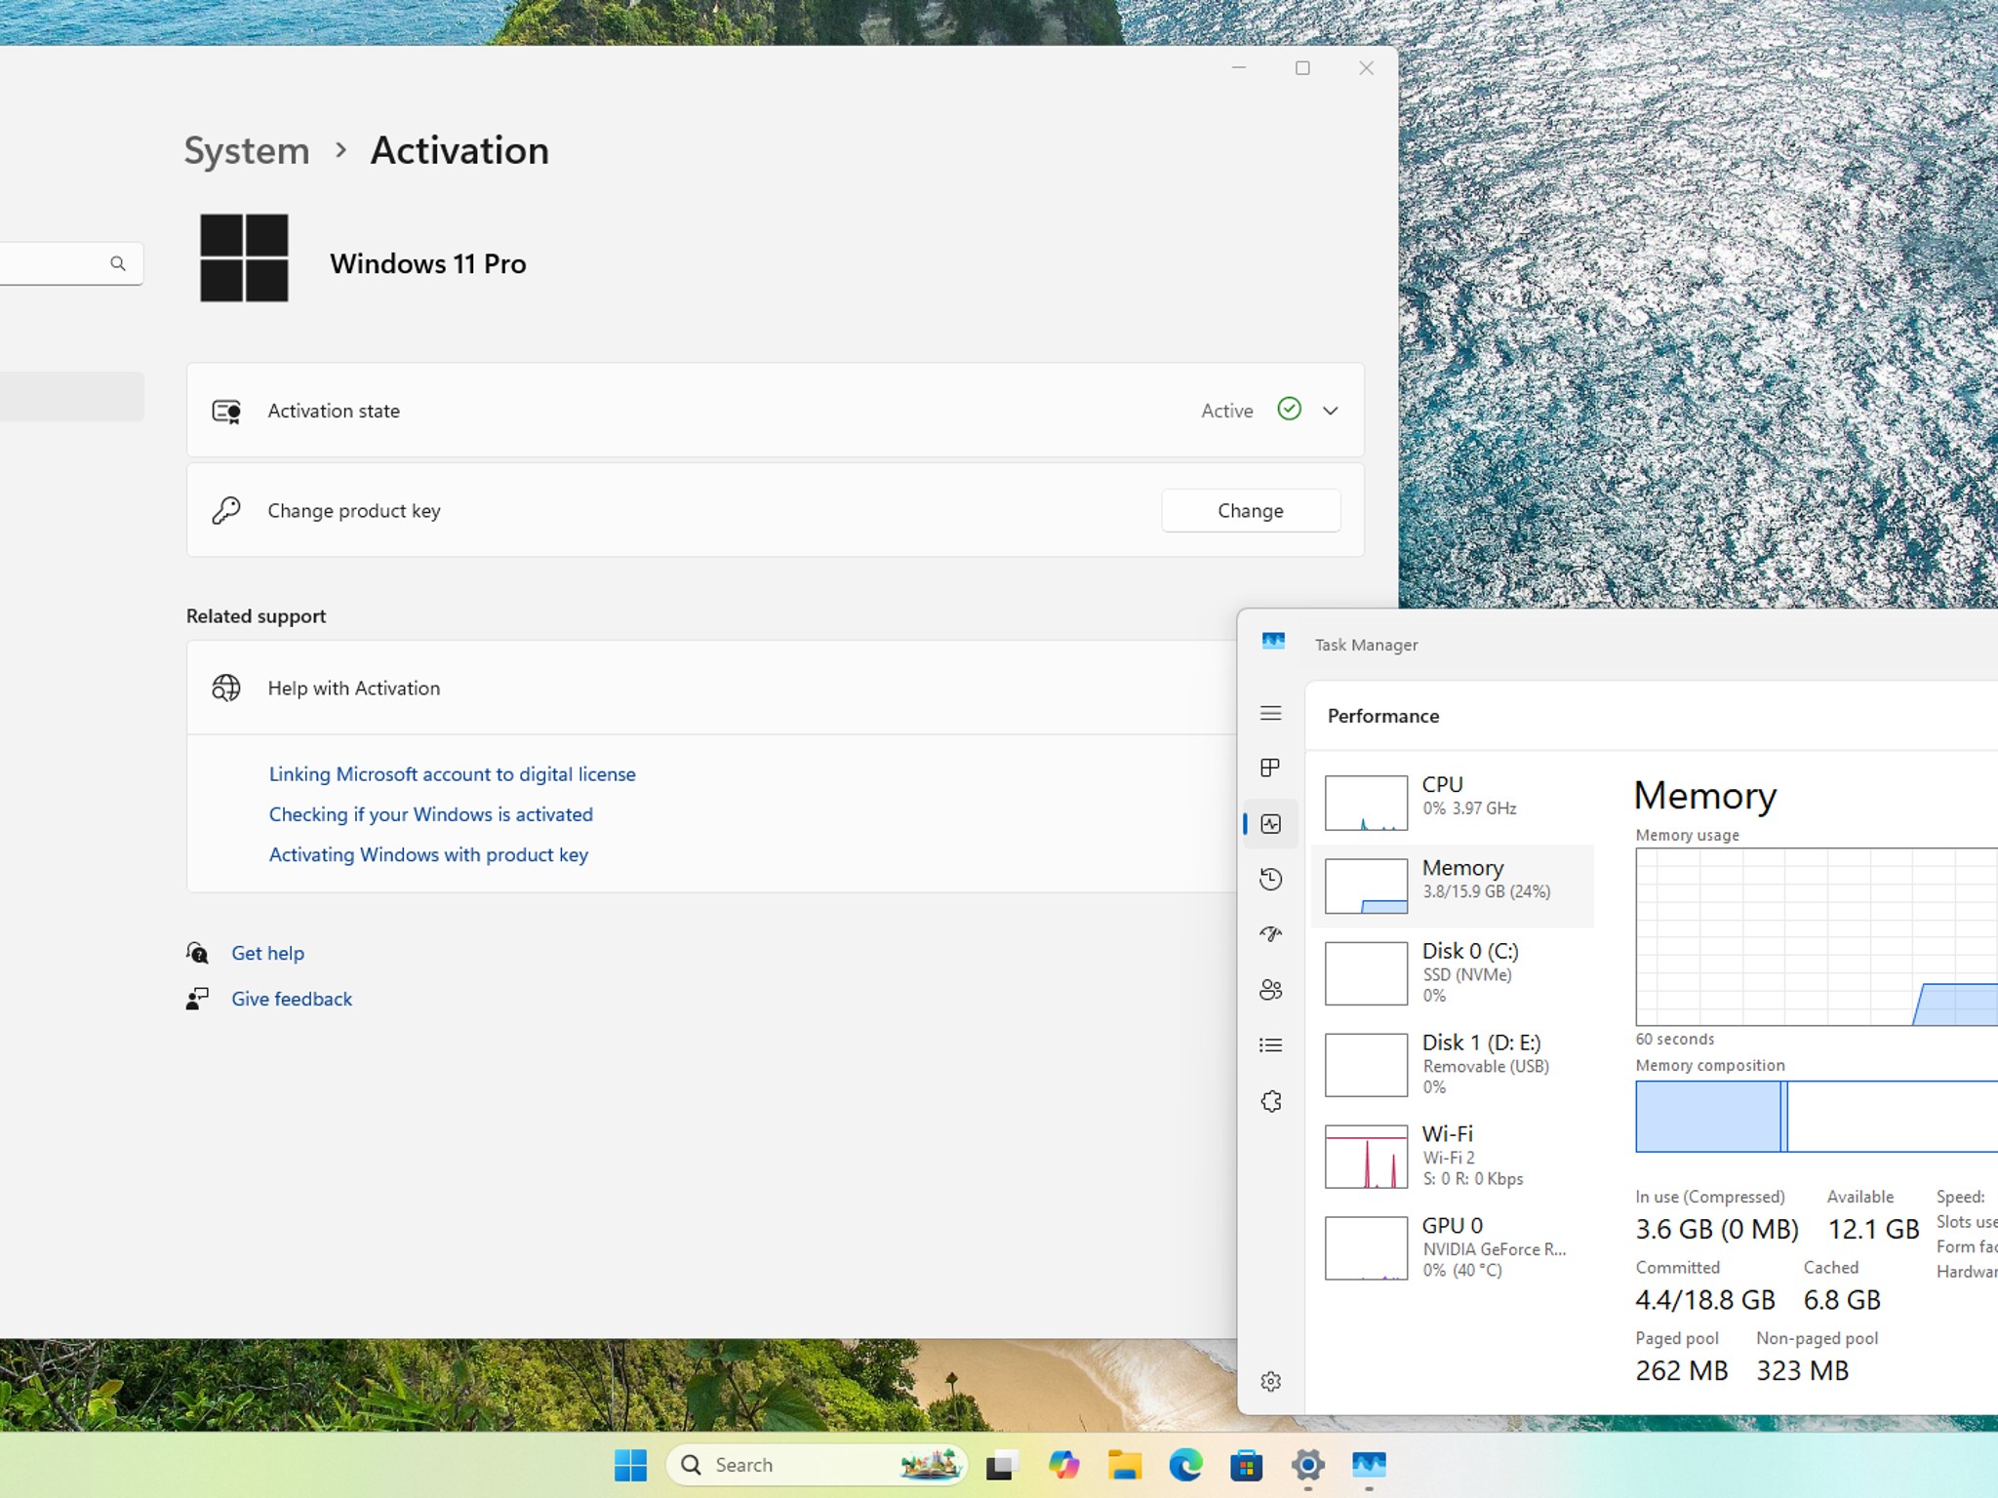Expand the Activation state chevron
This screenshot has height=1498, width=1998.
1331,411
